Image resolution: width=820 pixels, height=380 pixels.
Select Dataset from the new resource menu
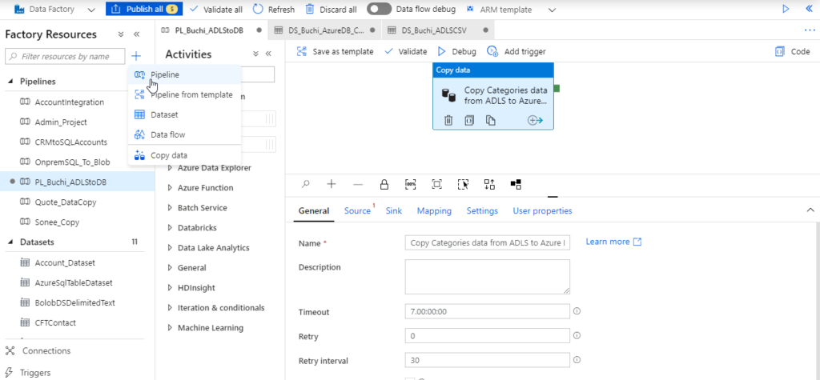(x=164, y=114)
